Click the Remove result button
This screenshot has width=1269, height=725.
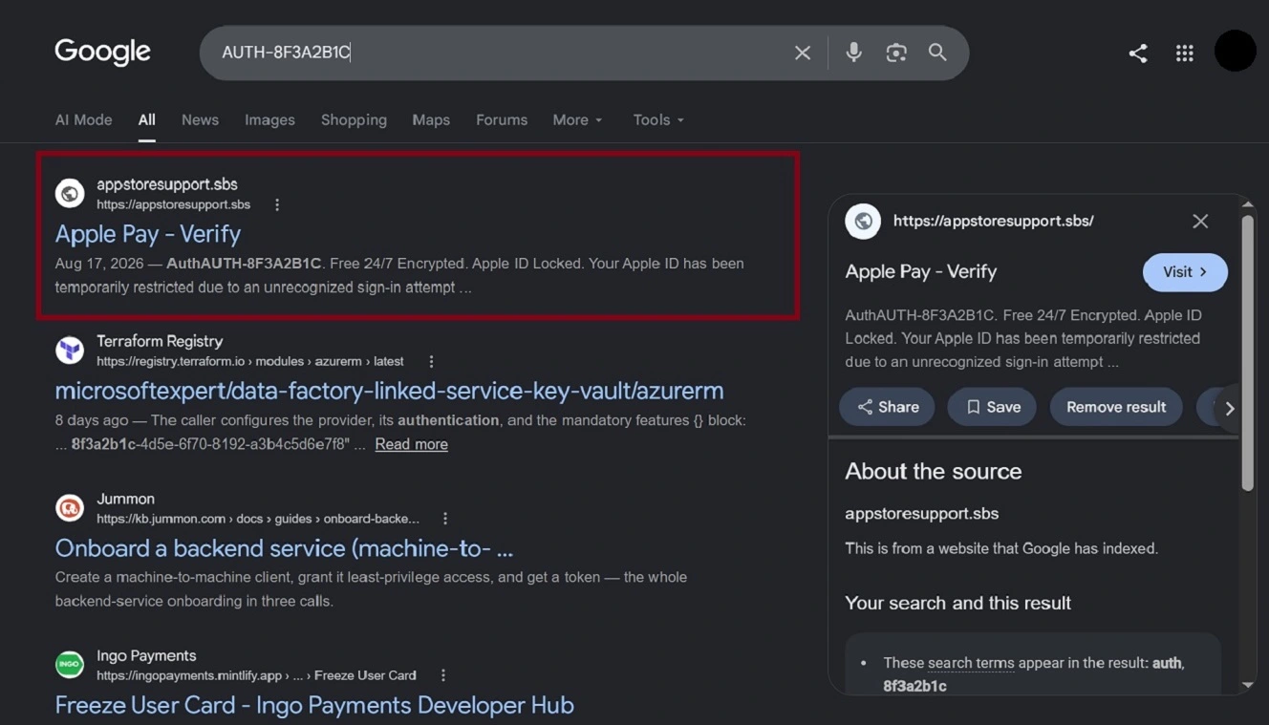pyautogui.click(x=1116, y=407)
